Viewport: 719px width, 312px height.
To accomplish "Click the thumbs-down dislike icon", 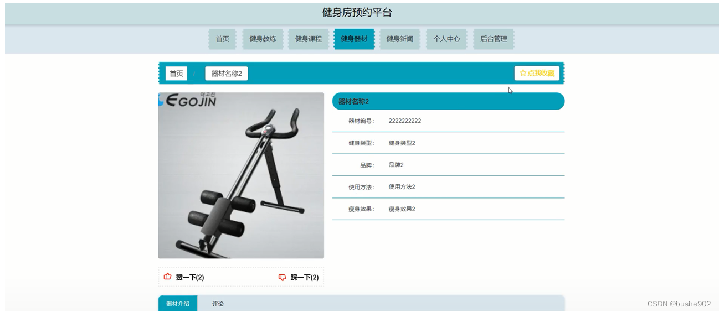I will click(x=283, y=277).
